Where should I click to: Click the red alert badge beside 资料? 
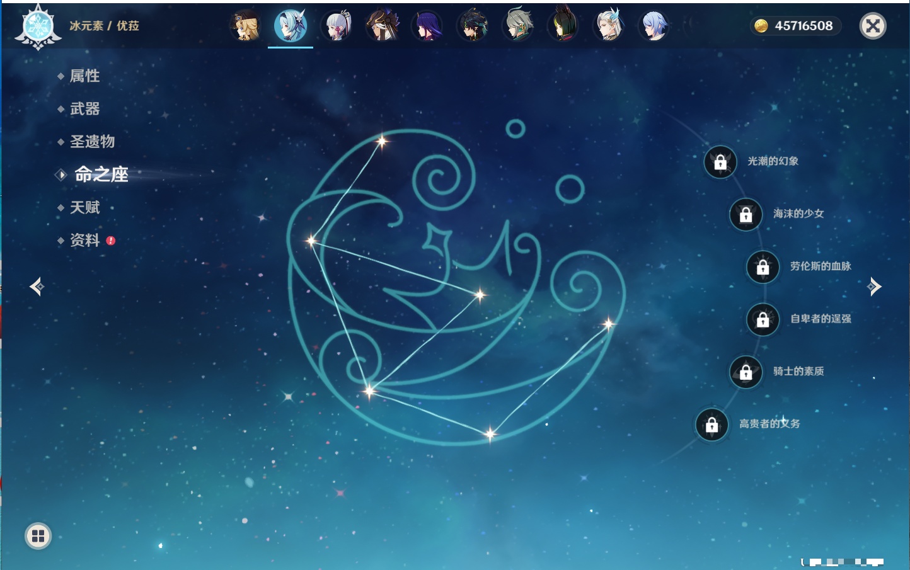pos(111,241)
